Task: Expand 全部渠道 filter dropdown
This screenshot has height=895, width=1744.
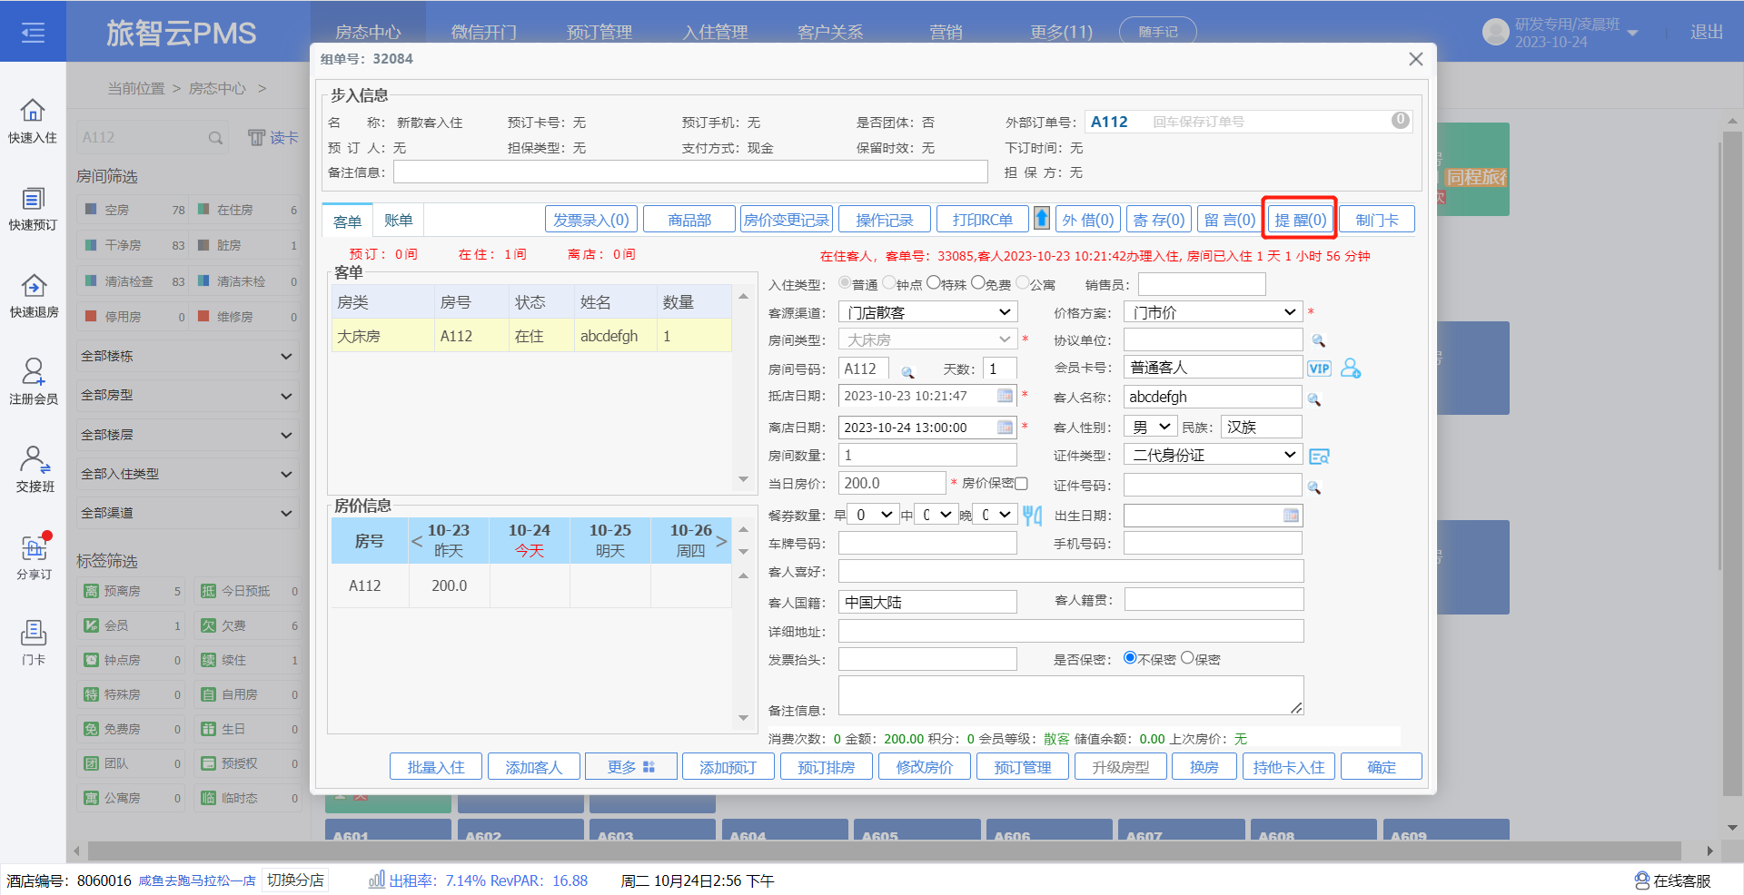Action: click(187, 513)
